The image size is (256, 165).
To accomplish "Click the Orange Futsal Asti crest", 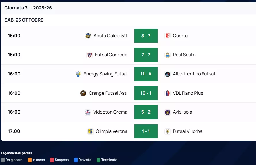I will (x=83, y=93).
